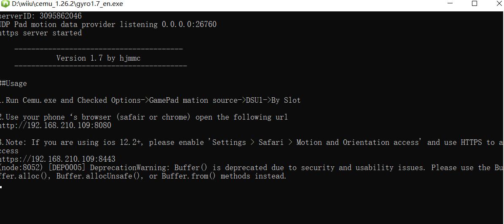Click the "https server started" line

click(40, 33)
